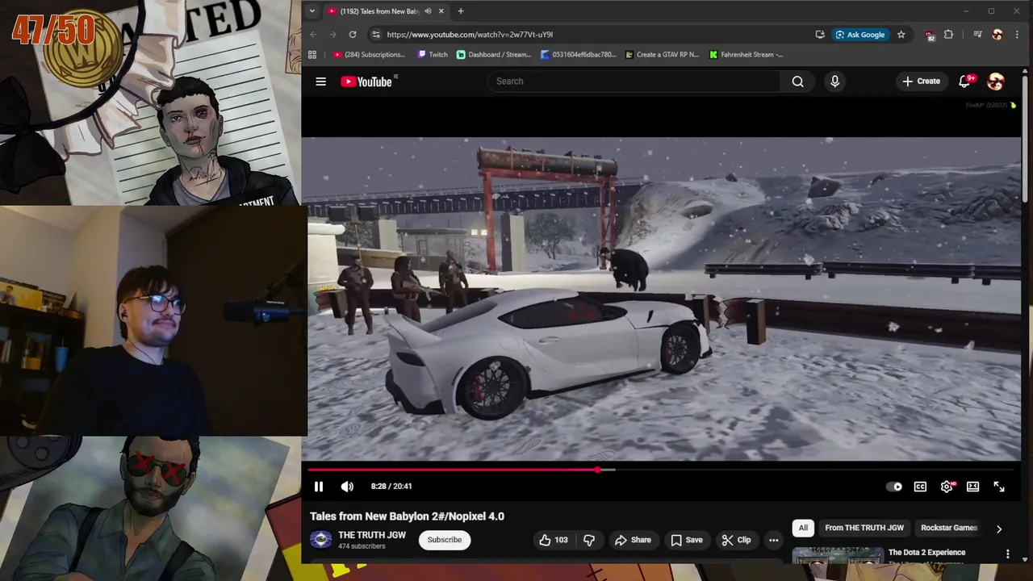The height and width of the screenshot is (581, 1033).
Task: Save the video to a playlist
Action: coord(686,540)
